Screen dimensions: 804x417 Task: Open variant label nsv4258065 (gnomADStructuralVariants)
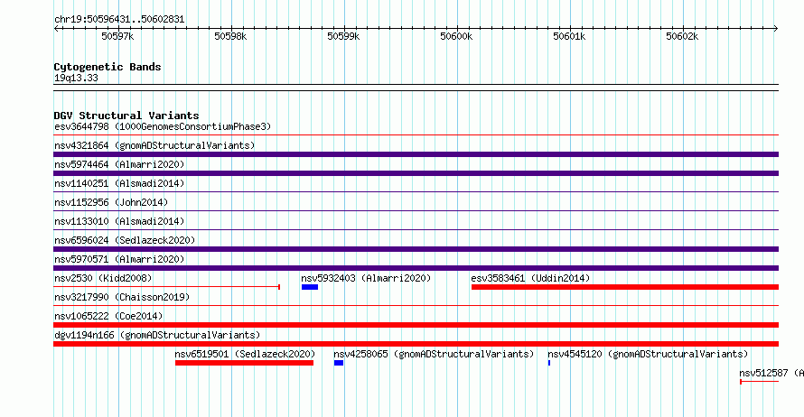pyautogui.click(x=434, y=354)
